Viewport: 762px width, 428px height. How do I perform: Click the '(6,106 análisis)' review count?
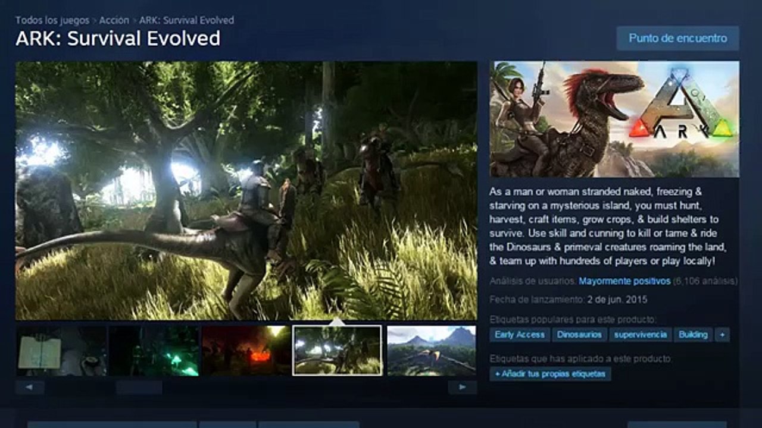coord(705,281)
